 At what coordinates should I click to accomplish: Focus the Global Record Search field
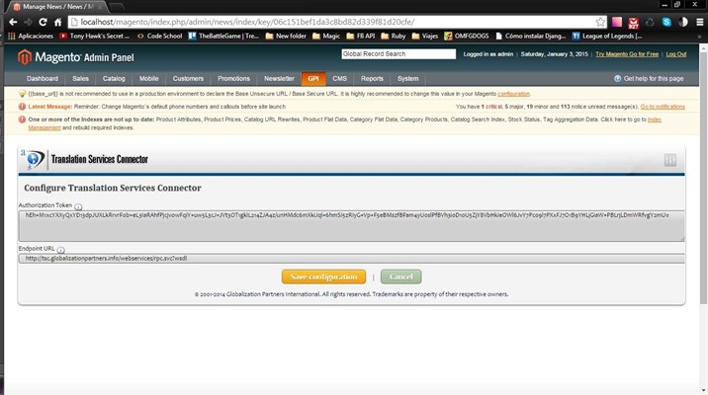(x=398, y=53)
